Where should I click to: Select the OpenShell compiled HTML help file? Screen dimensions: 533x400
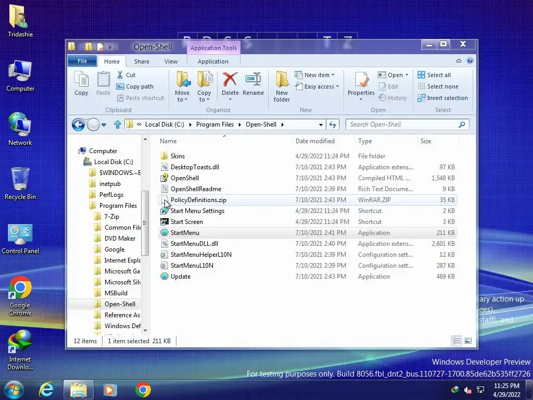[307, 178]
